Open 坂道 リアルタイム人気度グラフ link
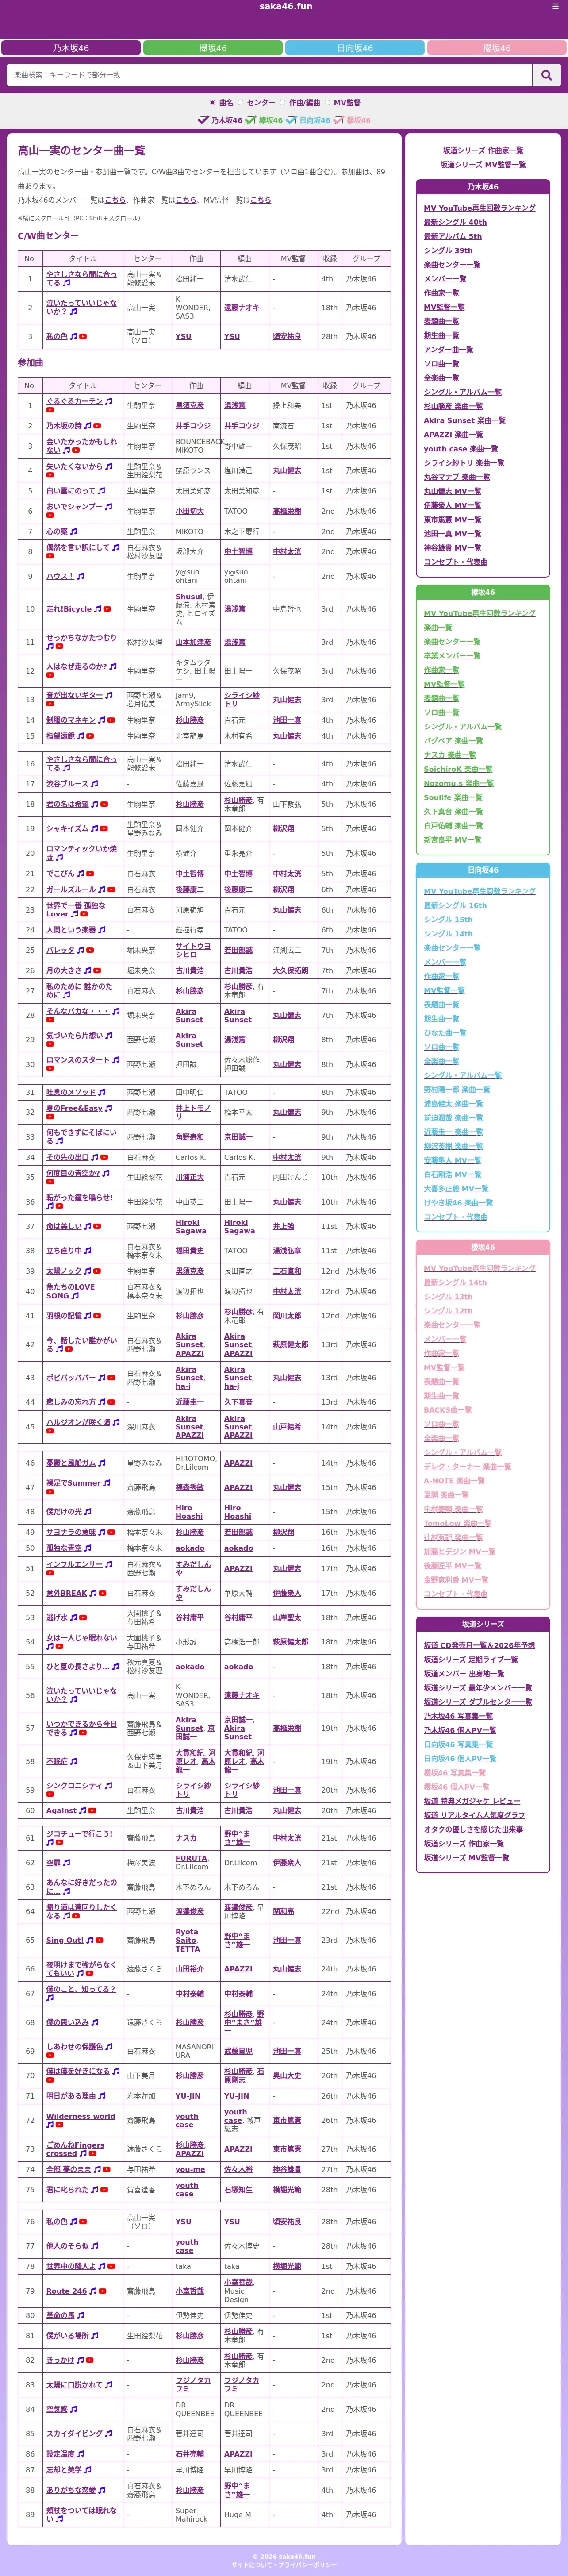 tap(474, 1815)
